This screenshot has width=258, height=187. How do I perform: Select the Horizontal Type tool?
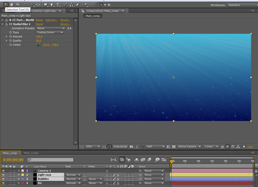58,5
